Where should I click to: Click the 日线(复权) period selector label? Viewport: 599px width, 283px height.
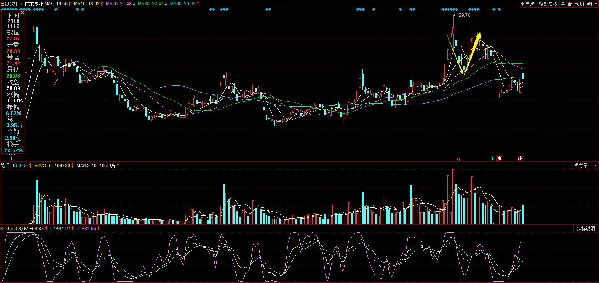click(x=11, y=3)
